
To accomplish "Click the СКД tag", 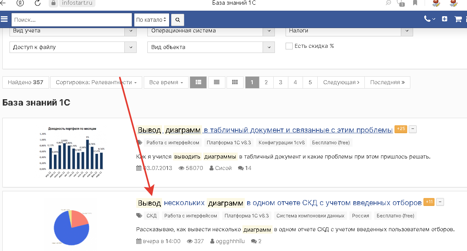I will coord(152,216).
